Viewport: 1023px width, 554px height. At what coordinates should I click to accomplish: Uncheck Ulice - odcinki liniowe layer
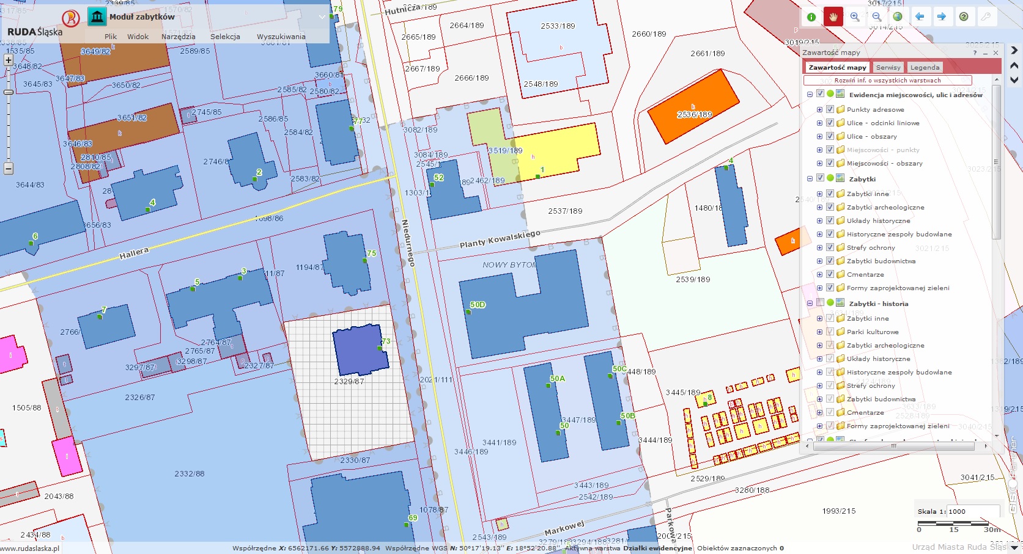(x=830, y=123)
